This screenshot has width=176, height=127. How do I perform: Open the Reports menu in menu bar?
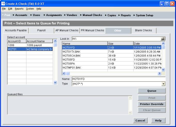(x=19, y=9)
